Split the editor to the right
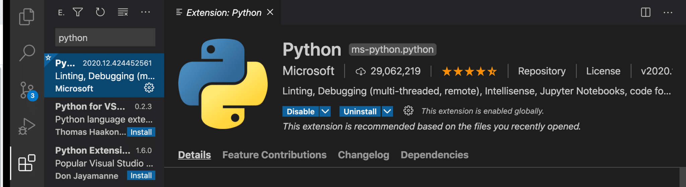This screenshot has width=686, height=187. tap(645, 12)
